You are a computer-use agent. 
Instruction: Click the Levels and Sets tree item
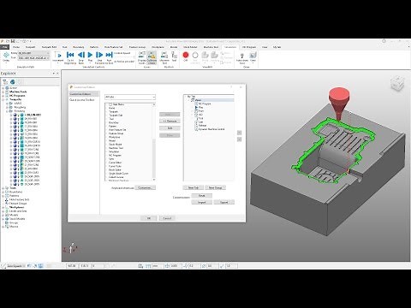(18, 211)
